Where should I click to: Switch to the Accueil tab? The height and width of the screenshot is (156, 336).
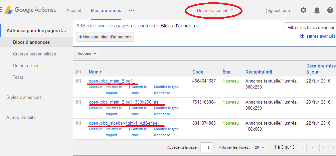click(x=73, y=10)
